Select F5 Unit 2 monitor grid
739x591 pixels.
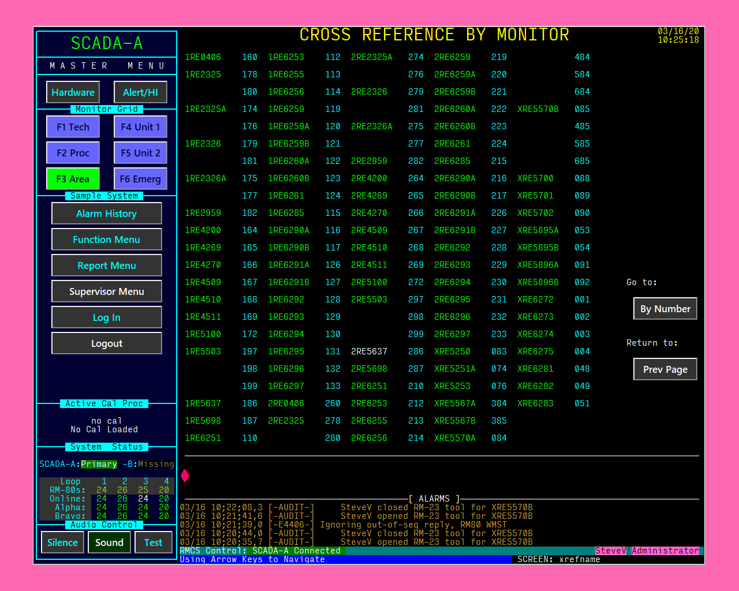(140, 153)
